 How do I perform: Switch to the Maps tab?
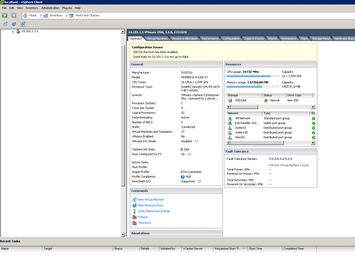point(304,39)
